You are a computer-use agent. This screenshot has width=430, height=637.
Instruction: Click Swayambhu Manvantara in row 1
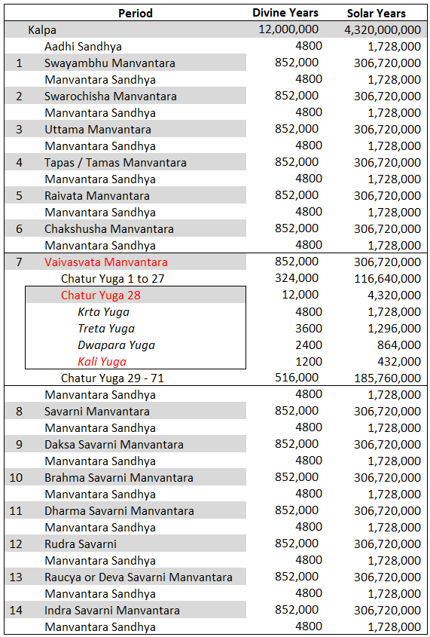tap(110, 63)
